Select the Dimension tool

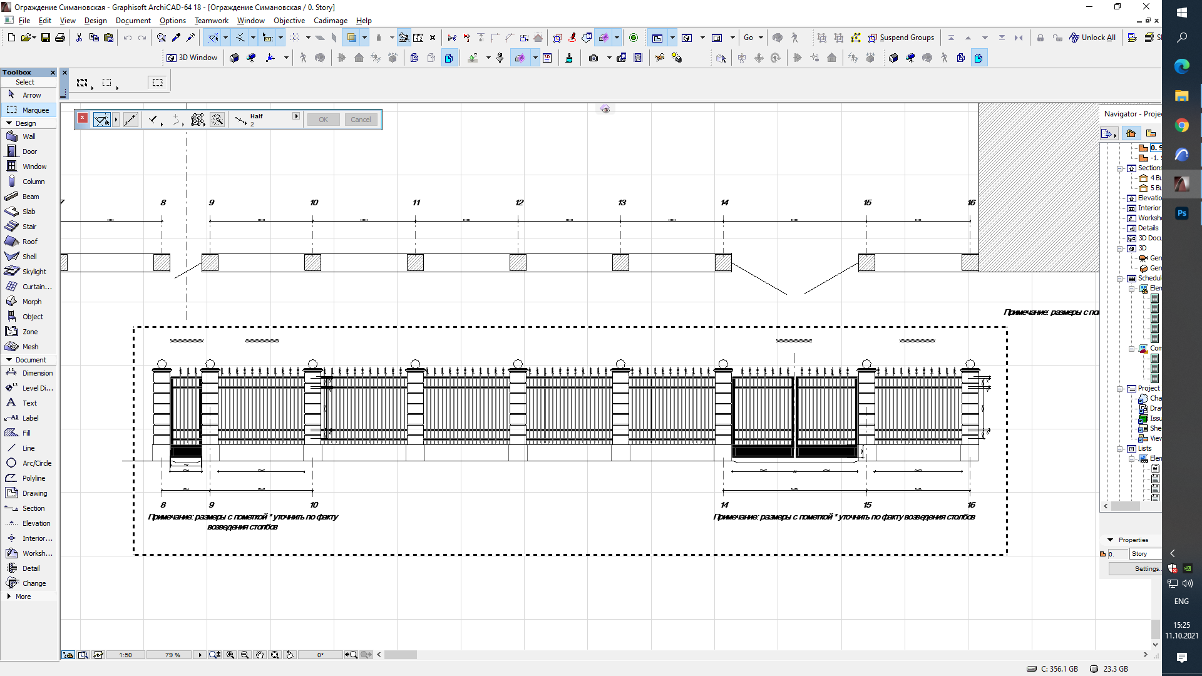pos(29,373)
